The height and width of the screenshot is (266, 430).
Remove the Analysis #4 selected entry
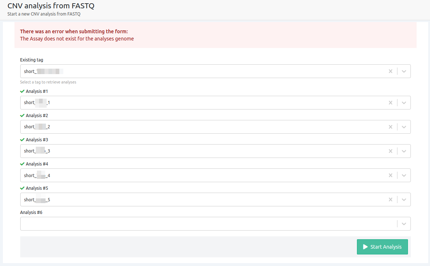coord(390,175)
